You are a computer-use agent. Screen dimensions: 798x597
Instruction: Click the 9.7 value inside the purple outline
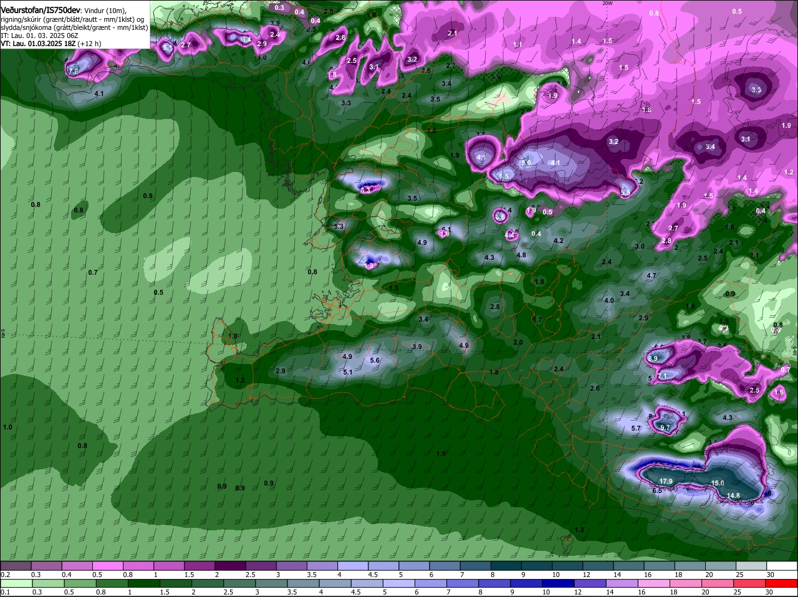point(665,427)
